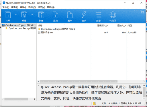
Task: Click the 新建 (New archive) icon
Action: [41, 15]
